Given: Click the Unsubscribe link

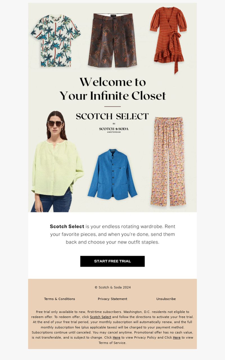Looking at the screenshot, I should point(166,299).
